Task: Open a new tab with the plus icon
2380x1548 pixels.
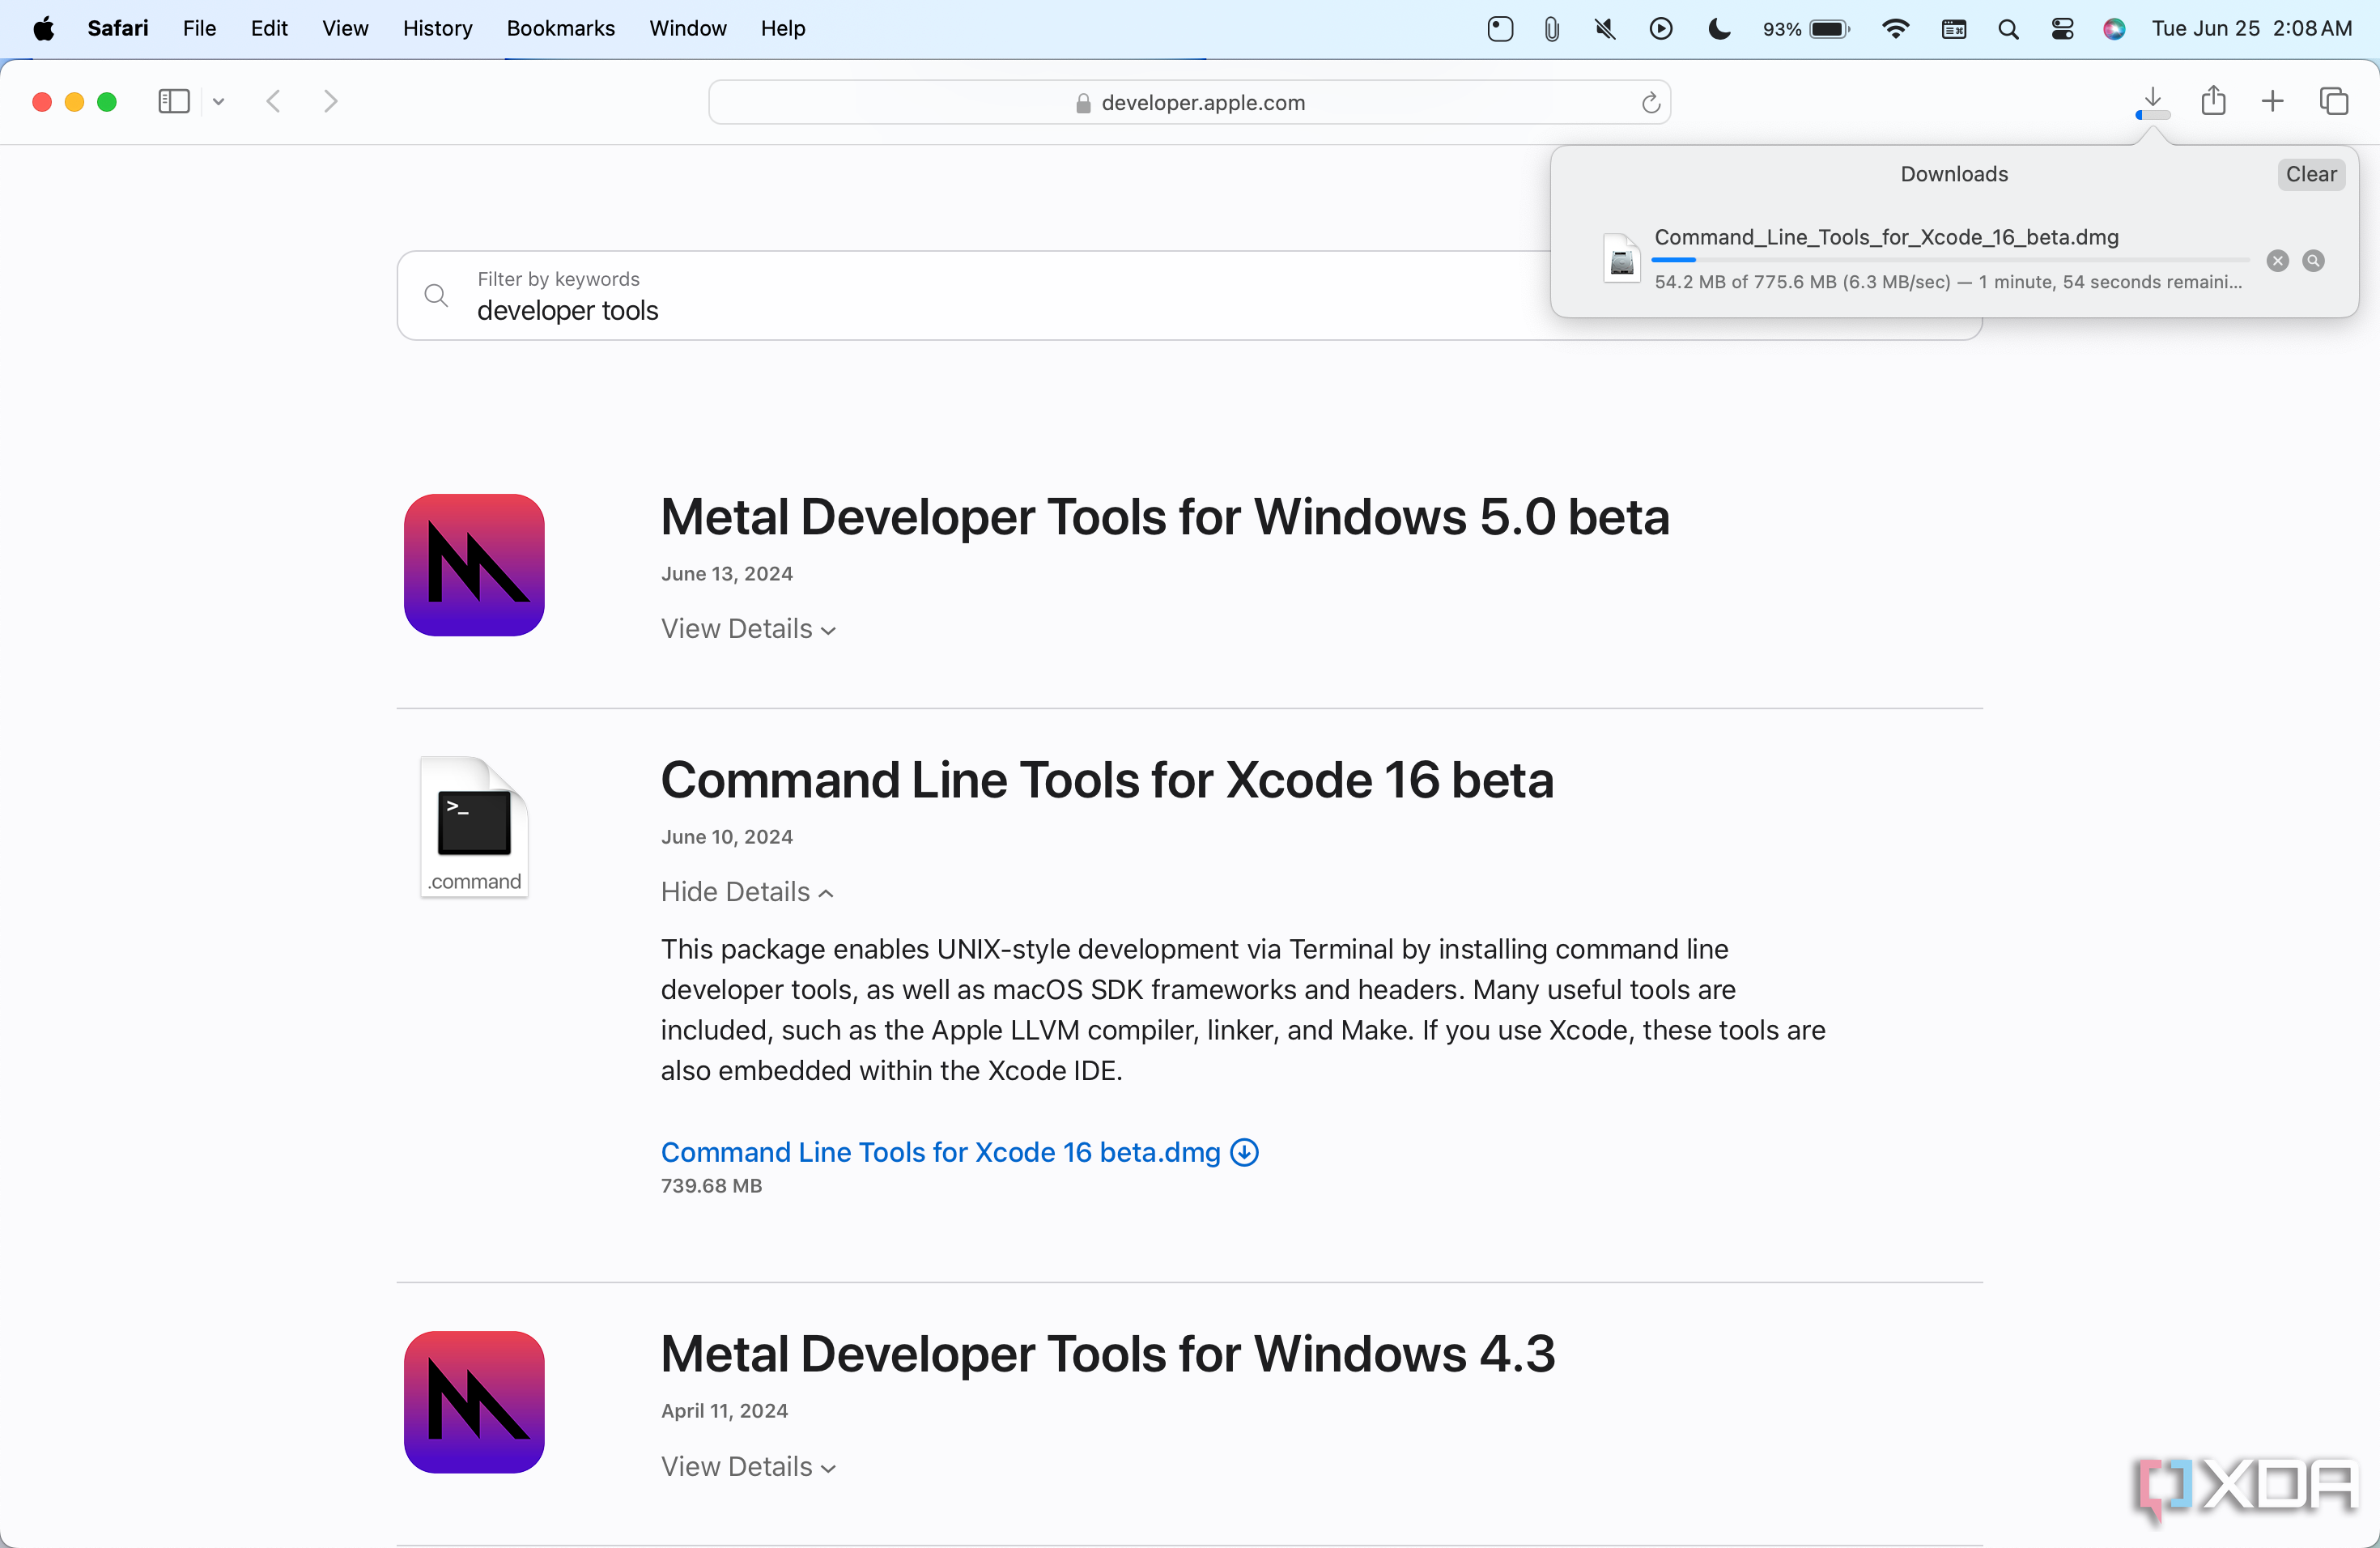Action: pos(2272,101)
